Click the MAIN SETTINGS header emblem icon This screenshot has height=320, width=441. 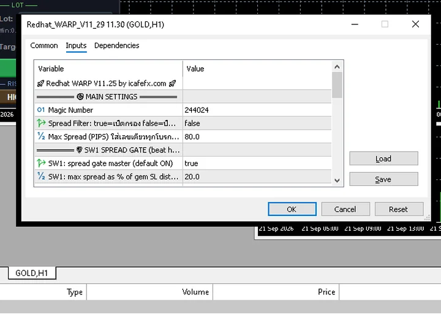[x=80, y=97]
